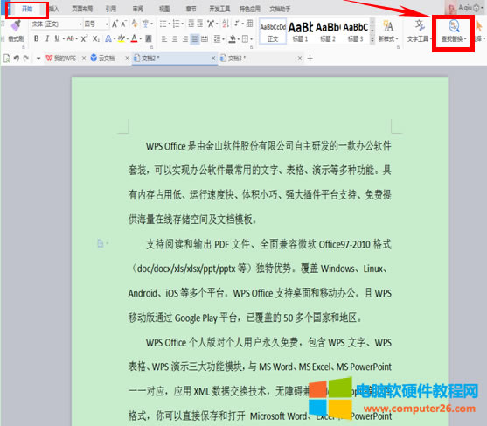Click the clear formatting eraser icon
The width and height of the screenshot is (487, 426).
(135, 24)
